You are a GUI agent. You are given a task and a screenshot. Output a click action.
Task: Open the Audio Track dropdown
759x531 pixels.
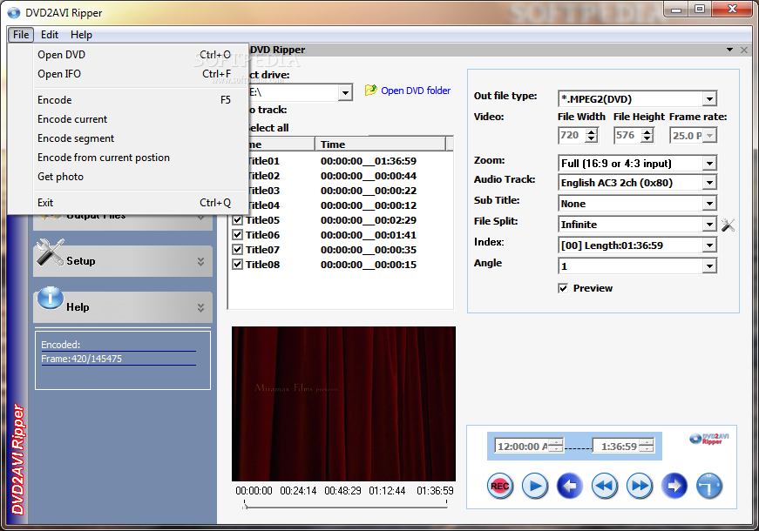(709, 183)
